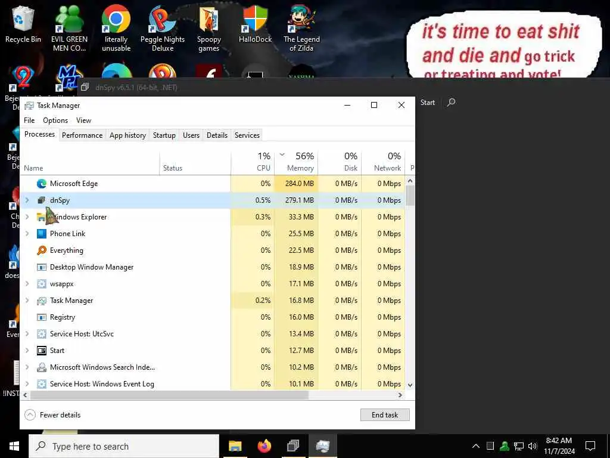Switch to the Startup tab

[x=164, y=135]
